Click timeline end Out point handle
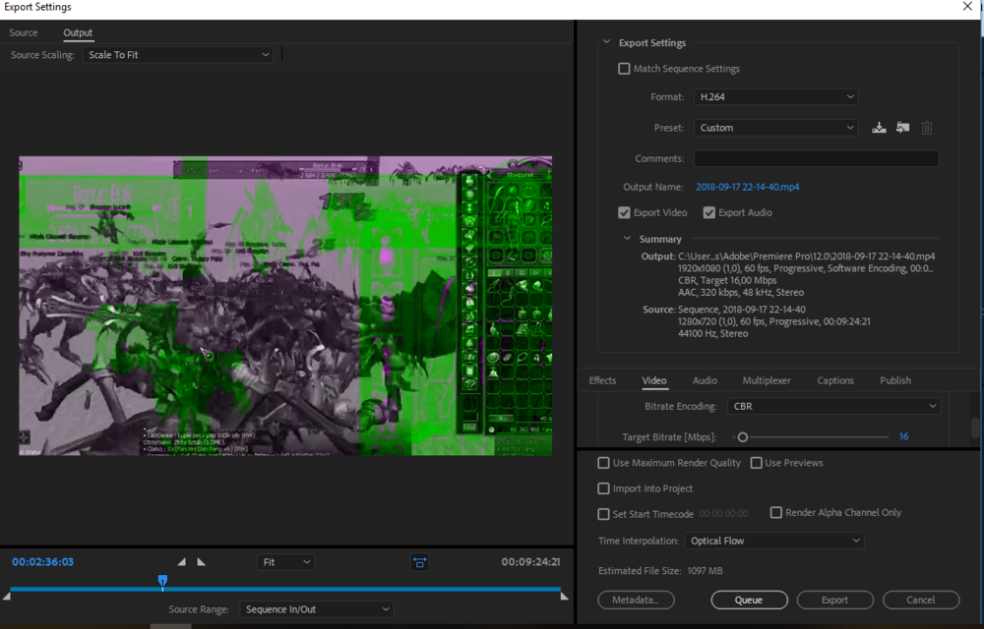The width and height of the screenshot is (984, 629). (x=564, y=596)
